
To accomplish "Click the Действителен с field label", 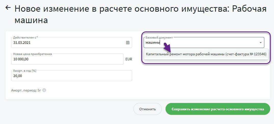I will [25, 38].
